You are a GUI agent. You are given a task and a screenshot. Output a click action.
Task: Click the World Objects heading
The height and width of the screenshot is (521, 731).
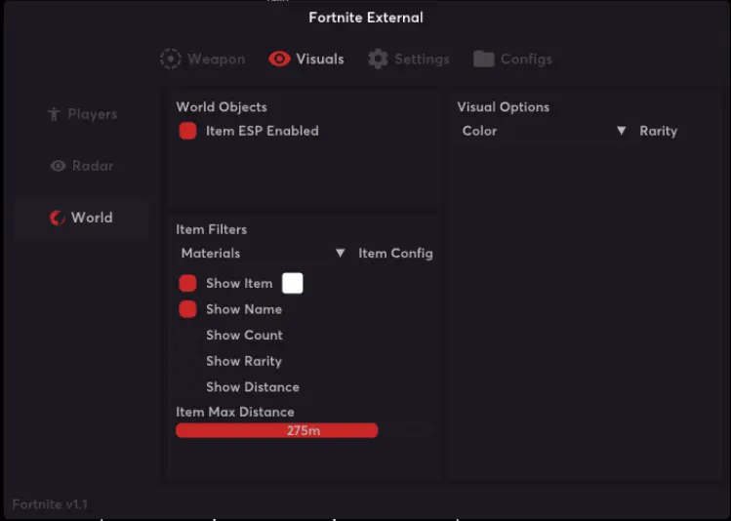coord(222,106)
